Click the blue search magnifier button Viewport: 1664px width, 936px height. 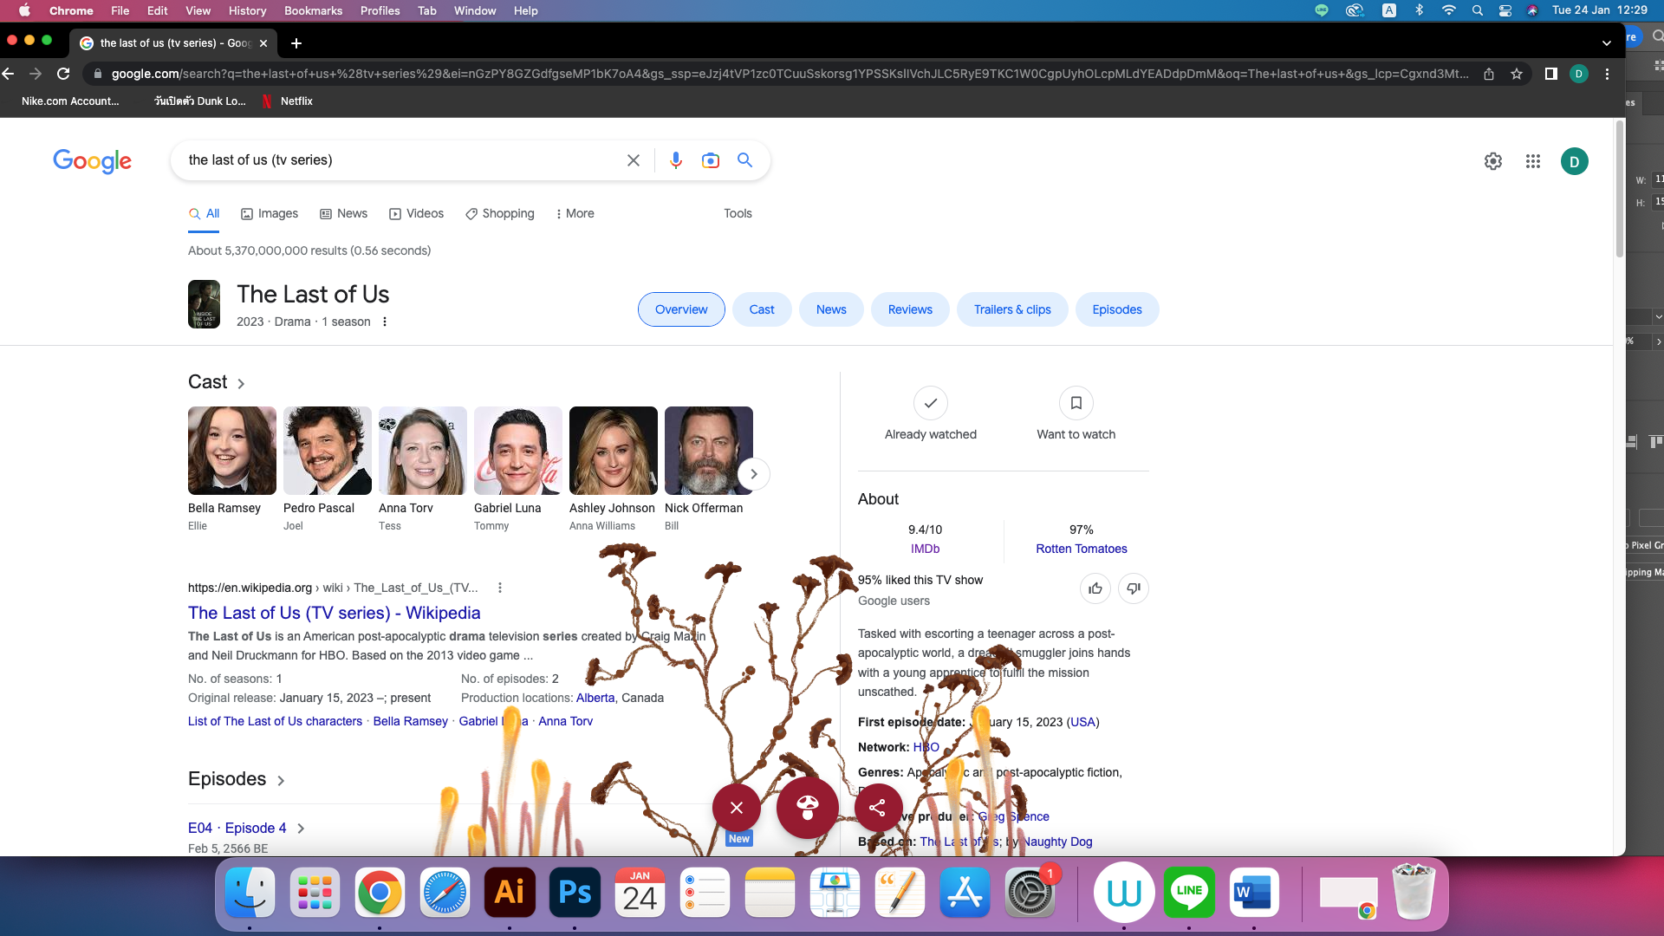pyautogui.click(x=744, y=160)
